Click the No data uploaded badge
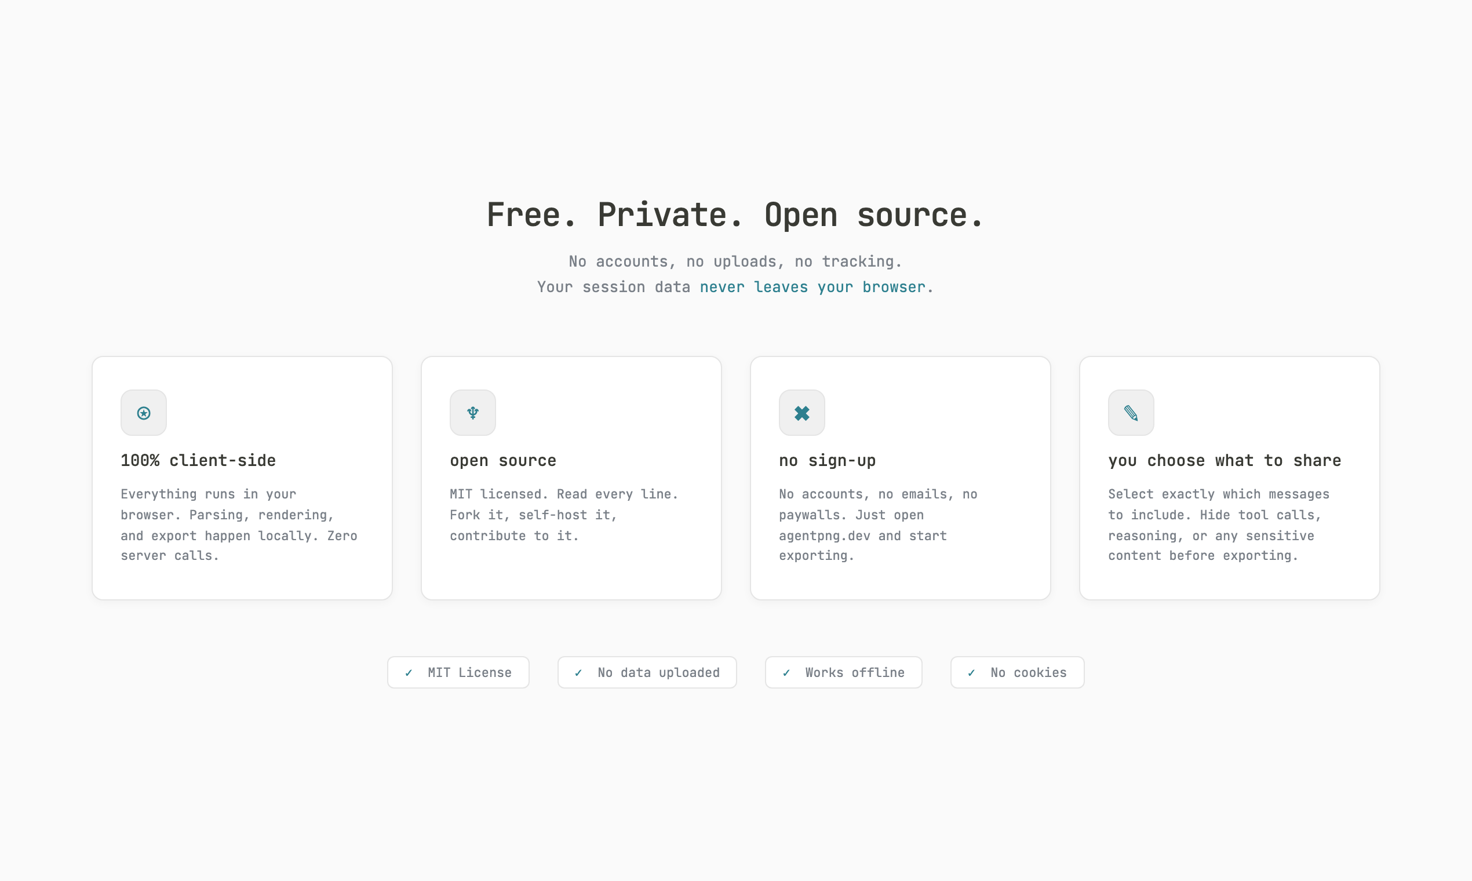The width and height of the screenshot is (1472, 881). 646,672
